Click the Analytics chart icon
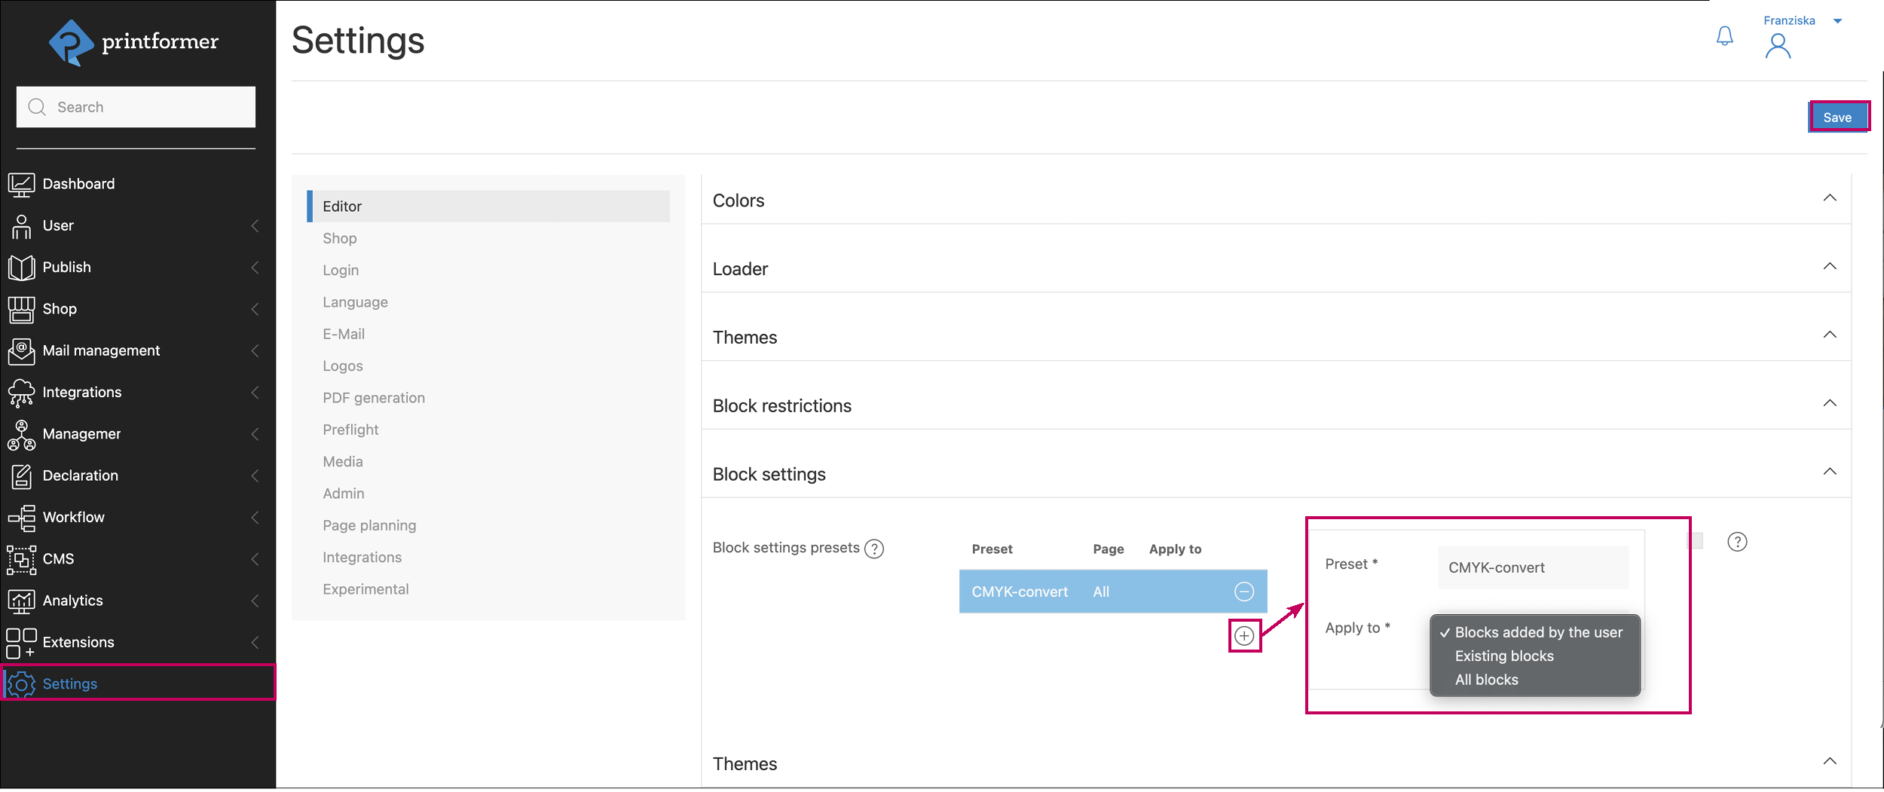 coord(21,601)
